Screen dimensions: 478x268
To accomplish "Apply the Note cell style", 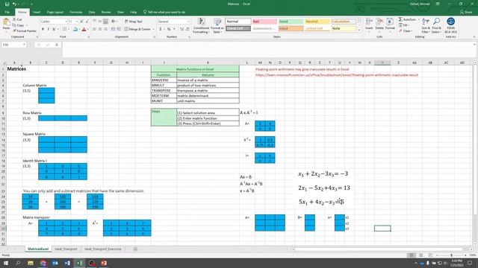I will pos(344,28).
